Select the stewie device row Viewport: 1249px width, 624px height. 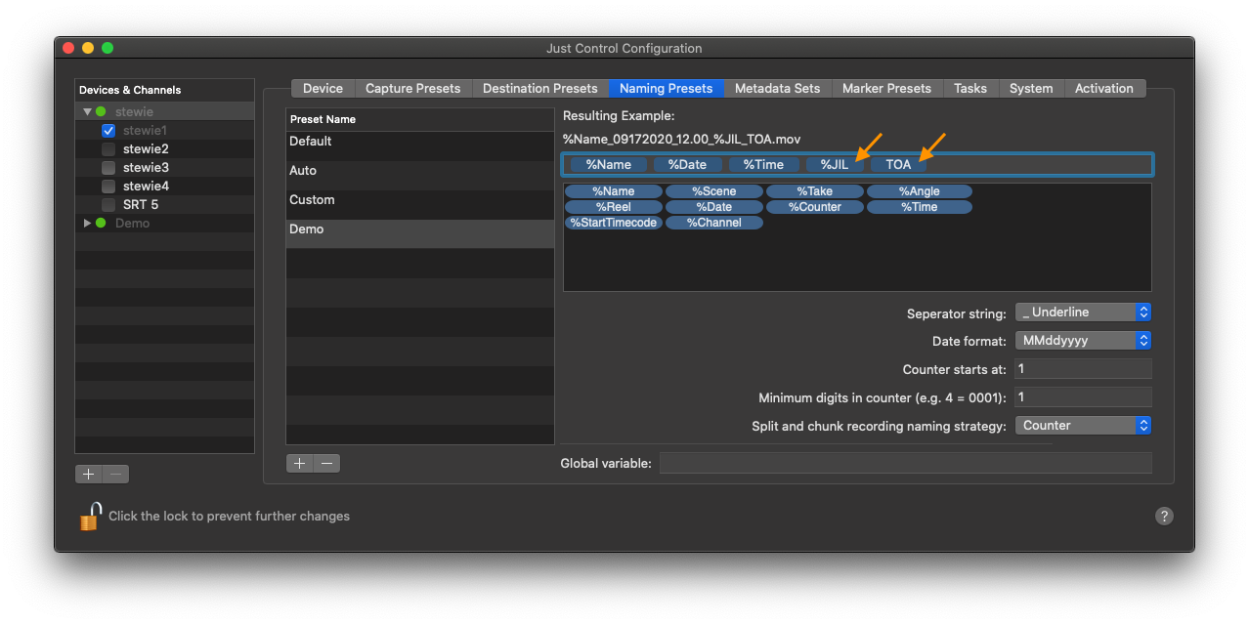coord(165,111)
